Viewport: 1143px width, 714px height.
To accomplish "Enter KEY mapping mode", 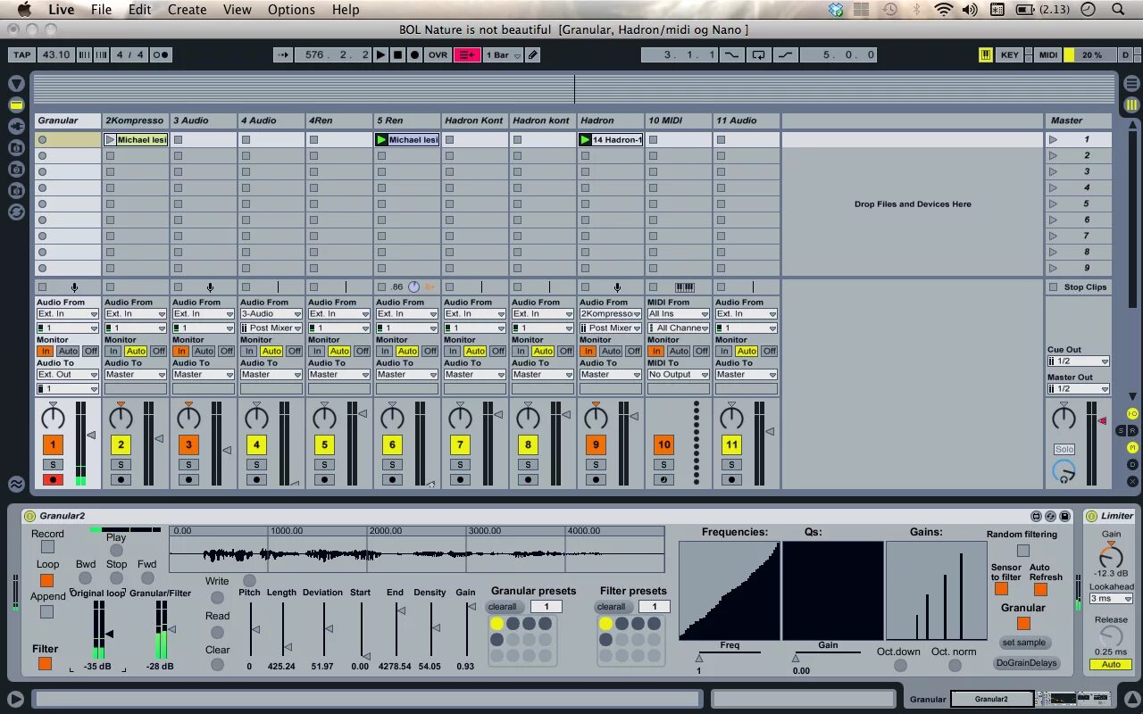I will (x=1010, y=54).
